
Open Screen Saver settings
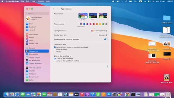[37, 77]
